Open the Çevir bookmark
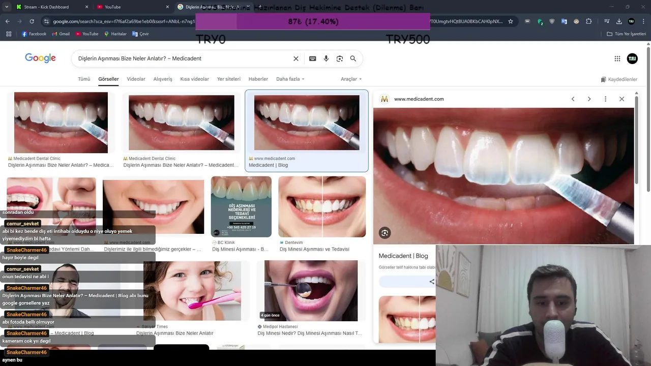This screenshot has width=651, height=366. tap(141, 34)
